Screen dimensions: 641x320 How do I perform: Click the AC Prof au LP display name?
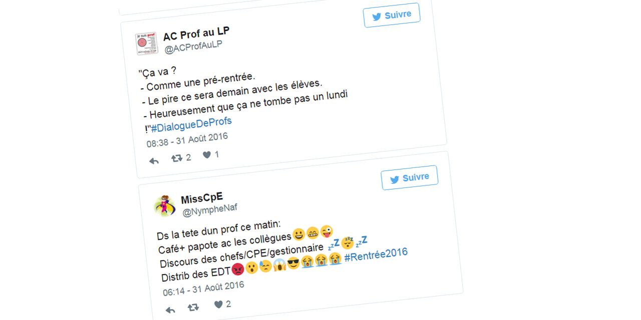(x=196, y=34)
